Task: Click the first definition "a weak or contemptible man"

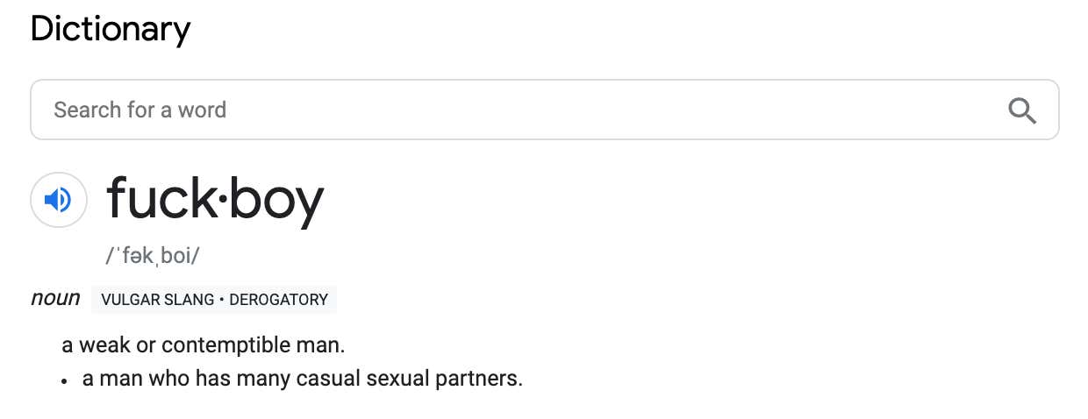Action: tap(204, 345)
